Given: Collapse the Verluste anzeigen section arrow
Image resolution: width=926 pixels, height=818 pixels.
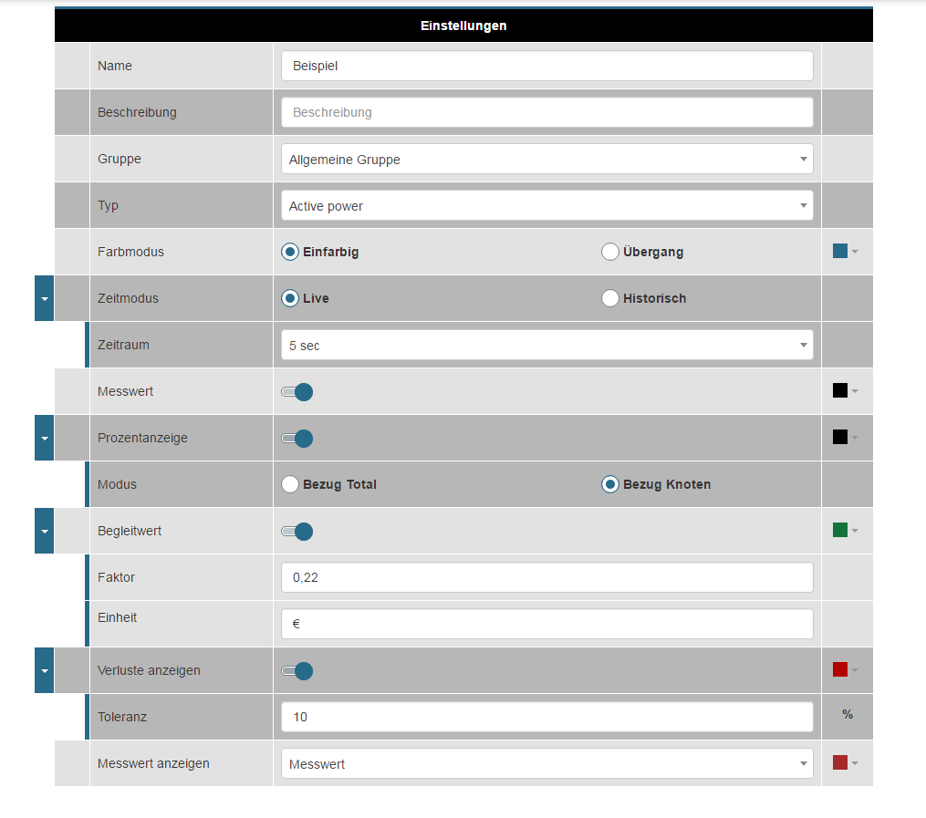Looking at the screenshot, I should pos(44,670).
